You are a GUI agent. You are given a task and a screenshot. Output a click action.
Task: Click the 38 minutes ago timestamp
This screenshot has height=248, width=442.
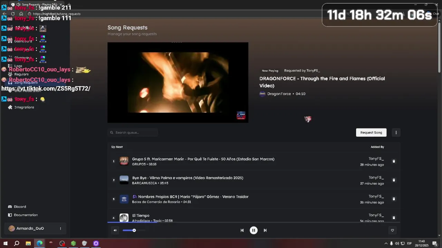pyautogui.click(x=372, y=165)
